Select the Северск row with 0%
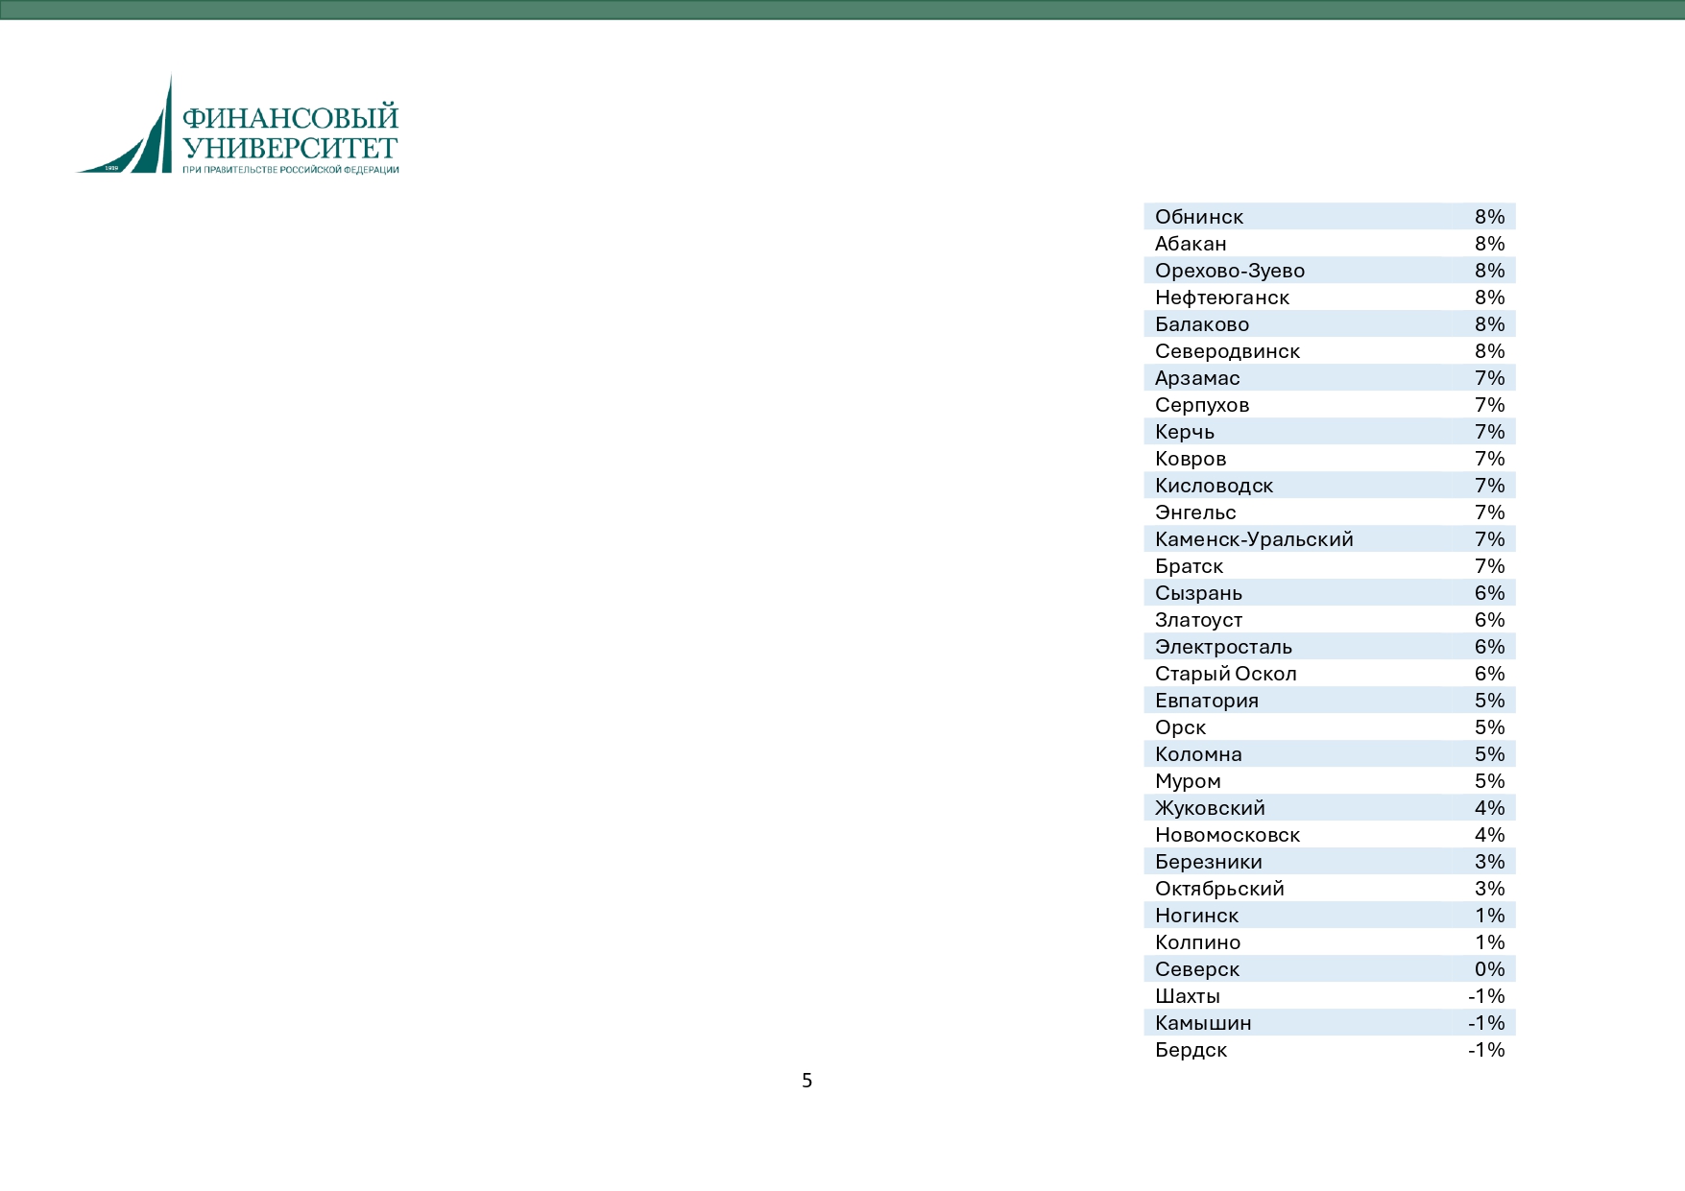Screen dimensions: 1685x1191 point(1330,968)
